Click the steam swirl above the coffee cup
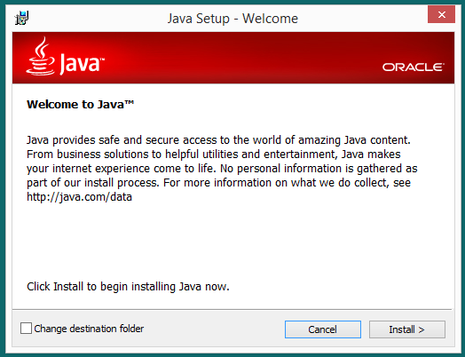The image size is (465, 357). 43,46
